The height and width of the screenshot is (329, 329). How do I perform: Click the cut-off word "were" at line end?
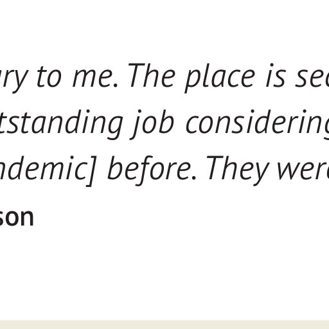(x=303, y=172)
